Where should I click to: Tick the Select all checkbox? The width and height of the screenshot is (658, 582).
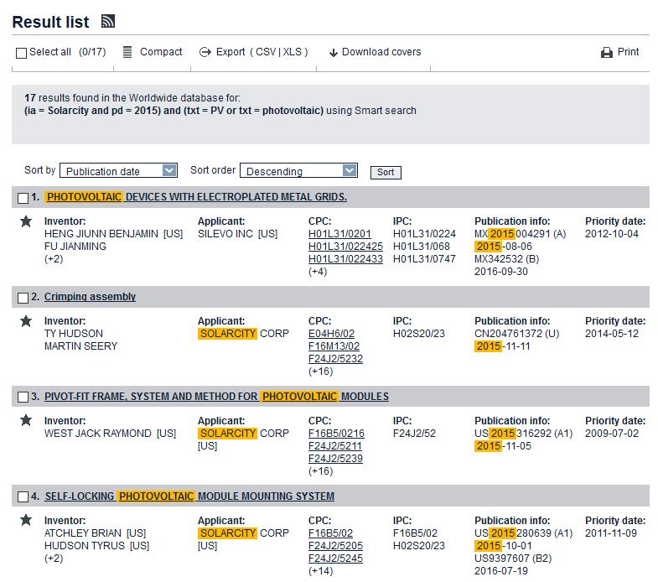(x=21, y=53)
